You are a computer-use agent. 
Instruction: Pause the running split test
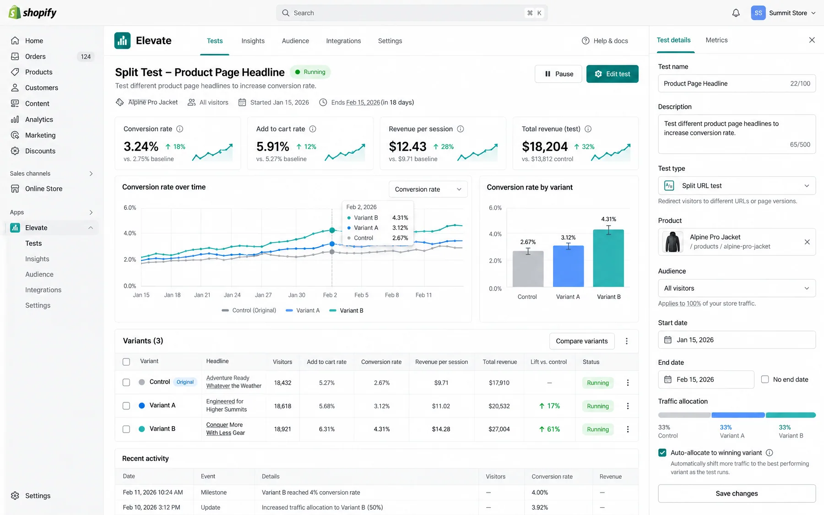(x=558, y=74)
